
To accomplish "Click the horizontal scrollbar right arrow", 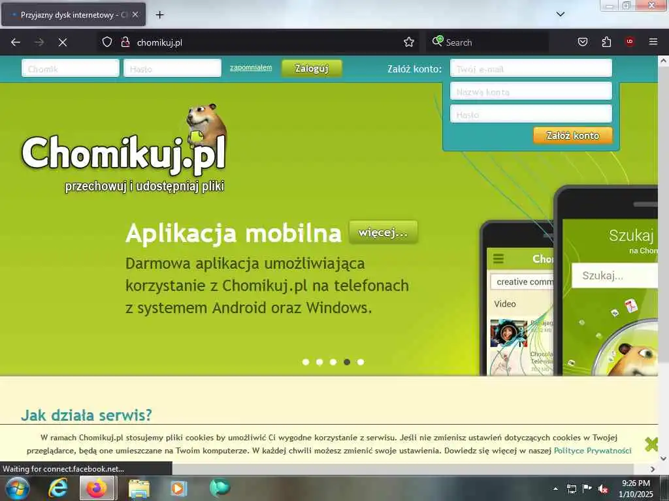I will pyautogui.click(x=653, y=469).
